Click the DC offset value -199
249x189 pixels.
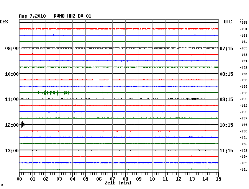coord(243,125)
